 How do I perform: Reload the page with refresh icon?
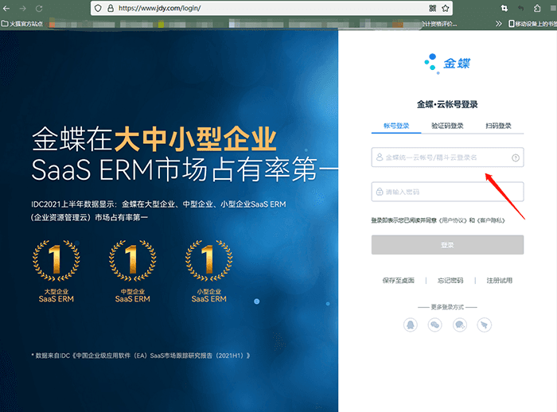click(39, 8)
